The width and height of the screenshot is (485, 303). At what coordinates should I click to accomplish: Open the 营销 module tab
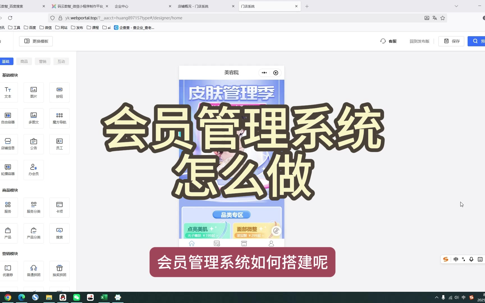tap(43, 61)
